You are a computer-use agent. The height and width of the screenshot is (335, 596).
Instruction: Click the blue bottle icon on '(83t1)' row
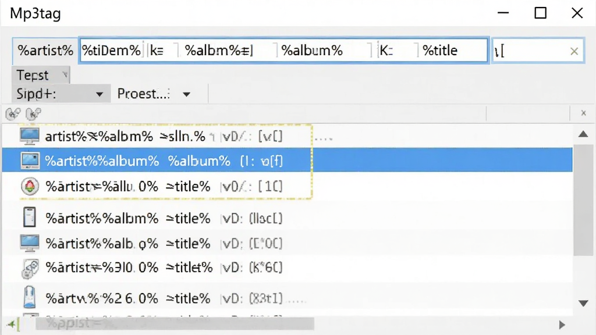click(29, 297)
